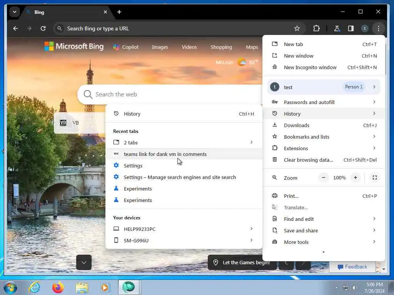Select Print from menu

pos(324,196)
